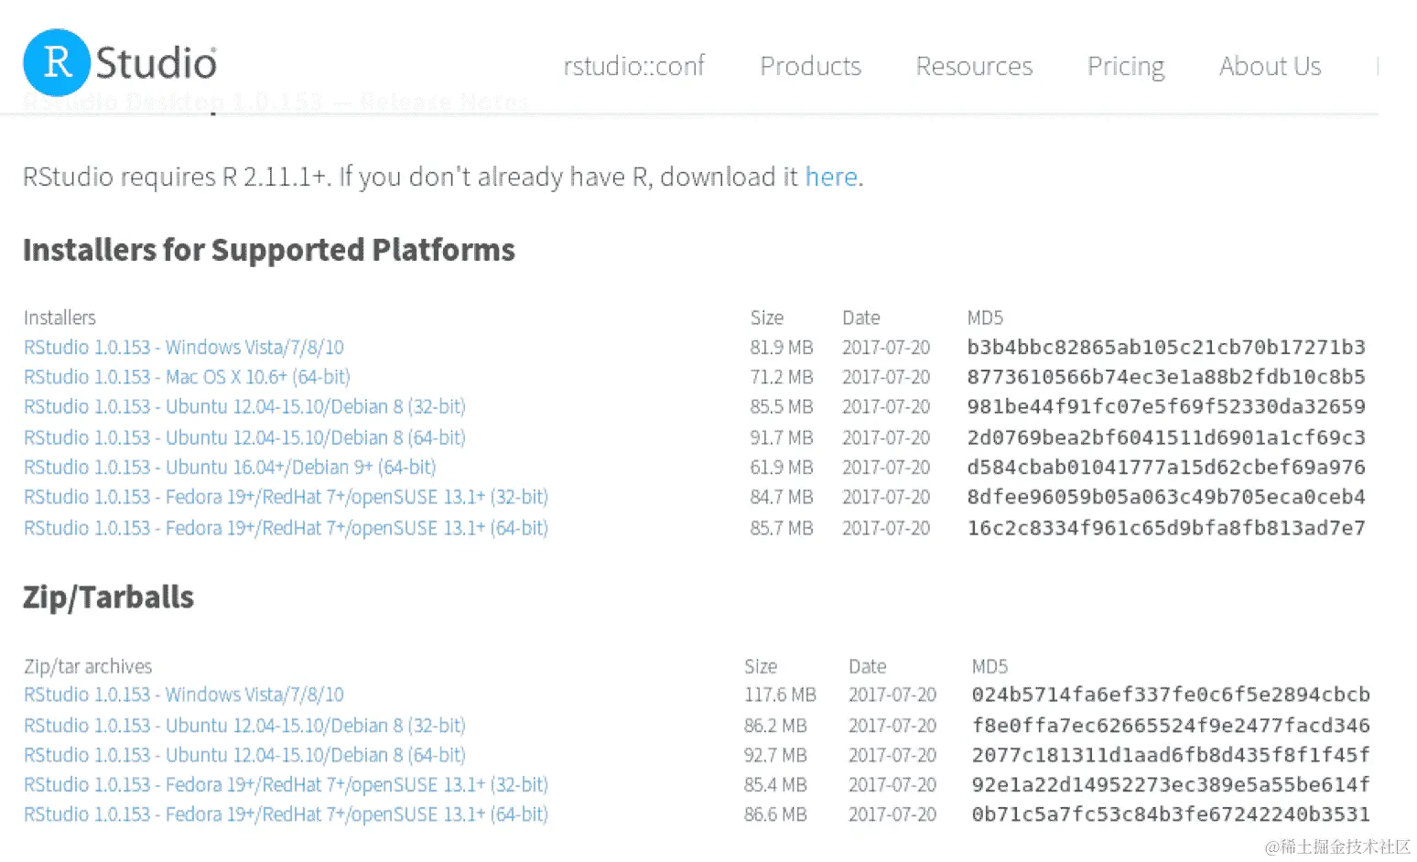Click the Windows installer MD5 b3b4bbc82865ab105c21cb70b17271b3
This screenshot has width=1417, height=862.
(1166, 347)
